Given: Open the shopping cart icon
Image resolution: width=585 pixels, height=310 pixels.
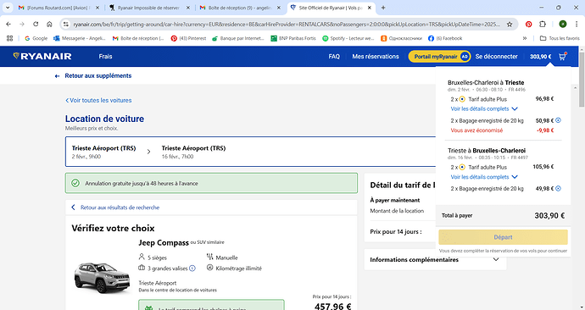Looking at the screenshot, I should (x=563, y=56).
